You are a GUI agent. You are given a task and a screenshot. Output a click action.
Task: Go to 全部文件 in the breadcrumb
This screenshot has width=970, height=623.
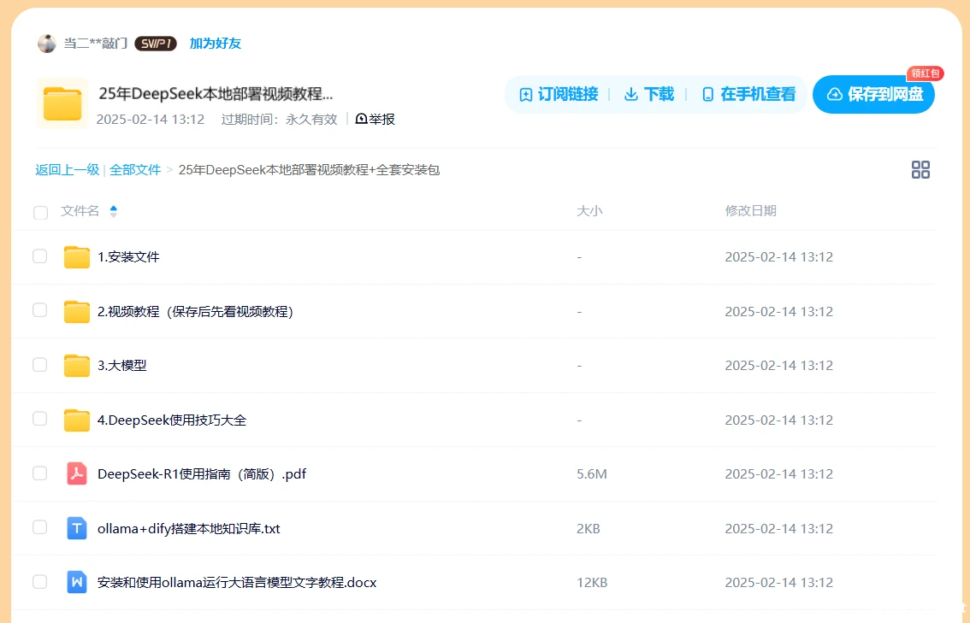[x=135, y=170]
